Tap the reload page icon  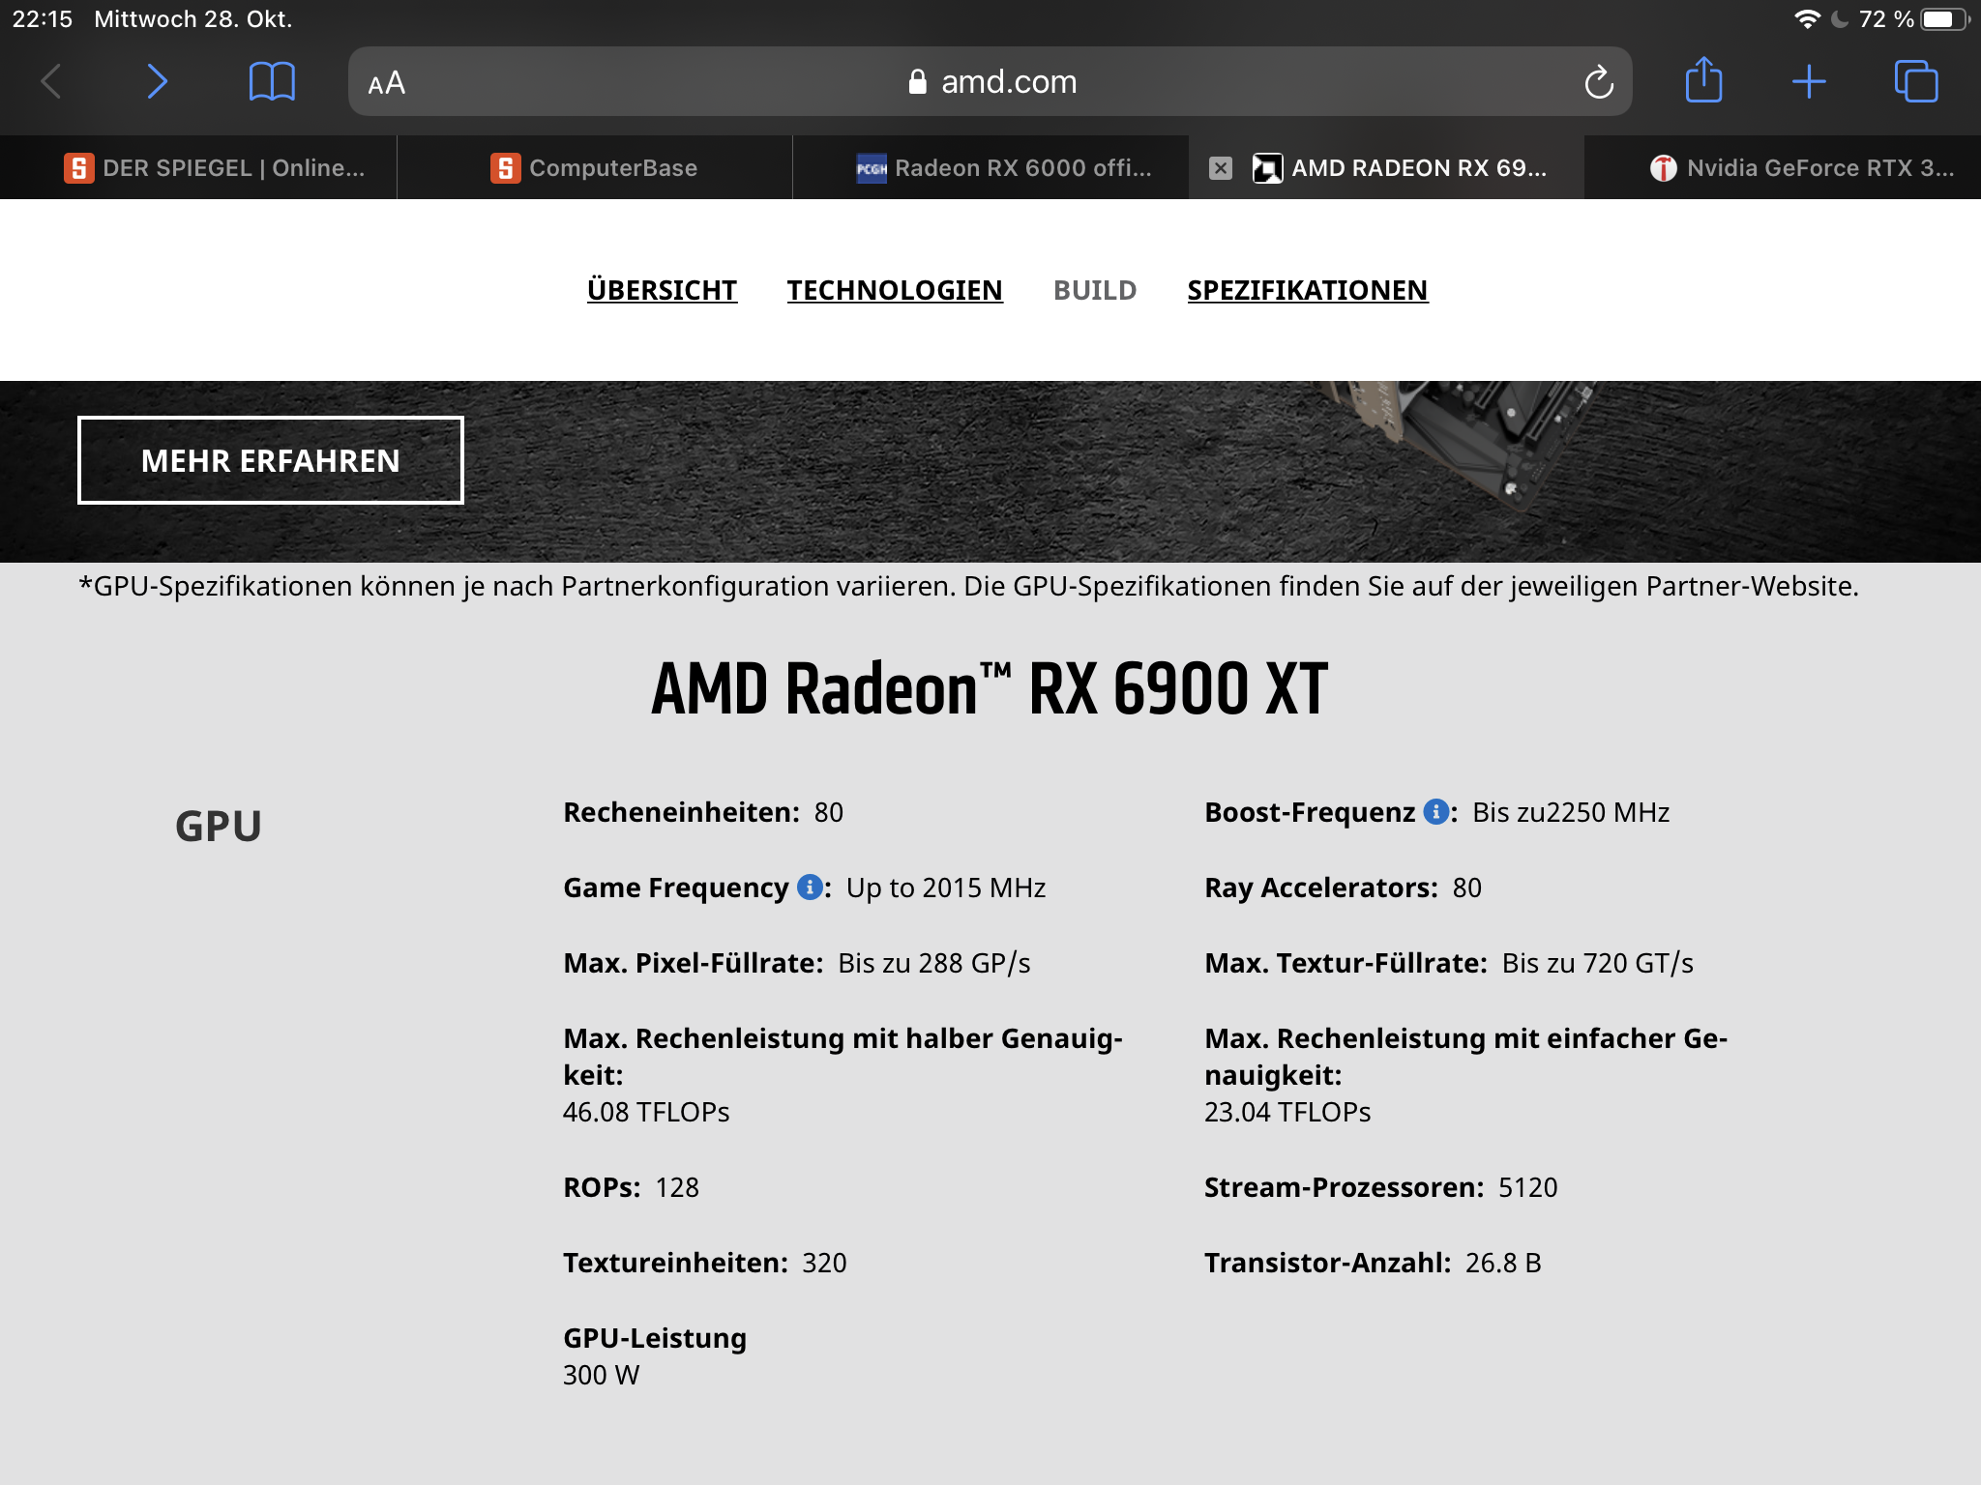(x=1598, y=82)
